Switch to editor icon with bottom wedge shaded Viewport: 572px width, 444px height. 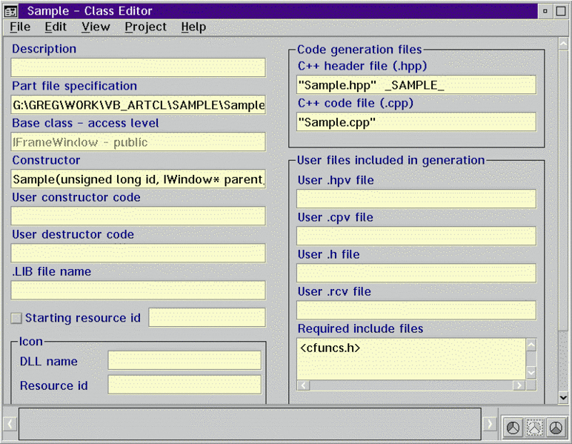[556, 427]
